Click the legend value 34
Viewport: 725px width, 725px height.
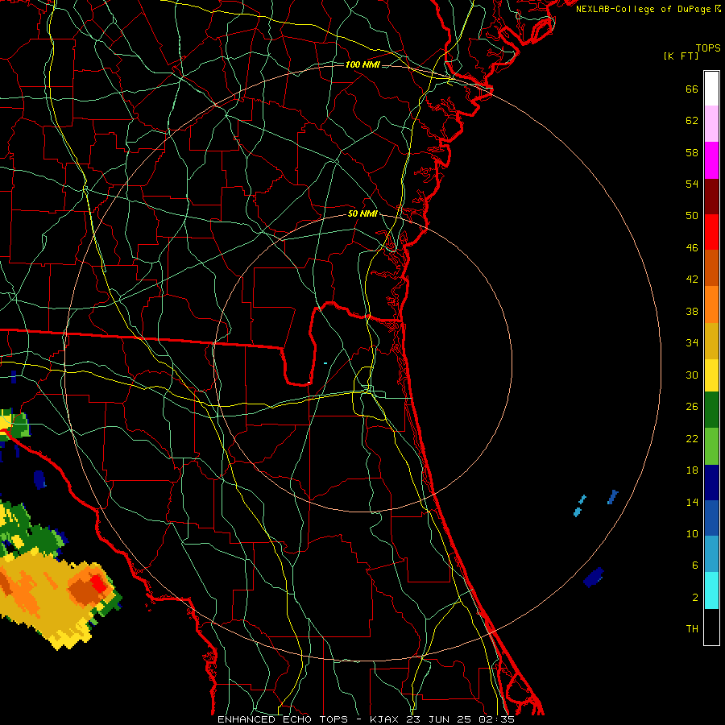point(692,343)
